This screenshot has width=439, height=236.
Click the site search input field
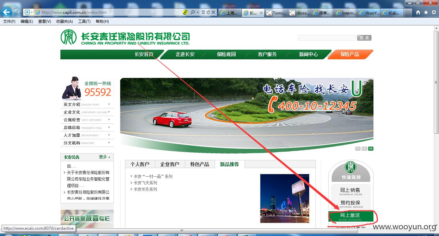pyautogui.click(x=327, y=38)
